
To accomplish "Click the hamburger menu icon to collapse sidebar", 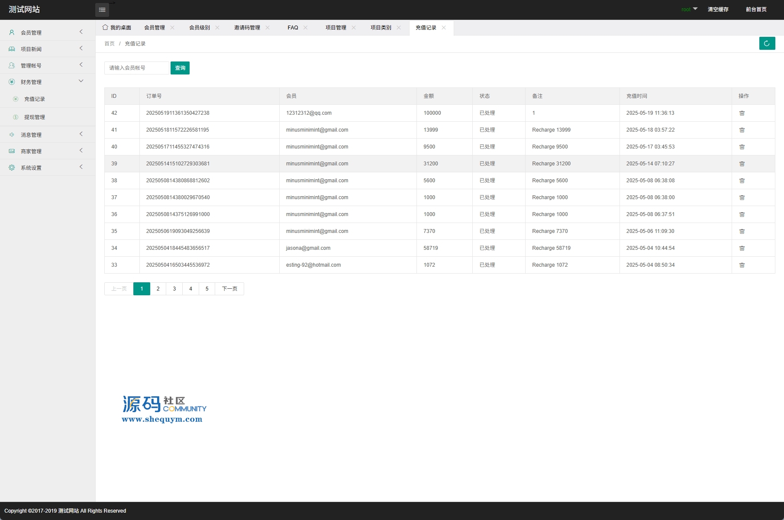I will pyautogui.click(x=102, y=10).
